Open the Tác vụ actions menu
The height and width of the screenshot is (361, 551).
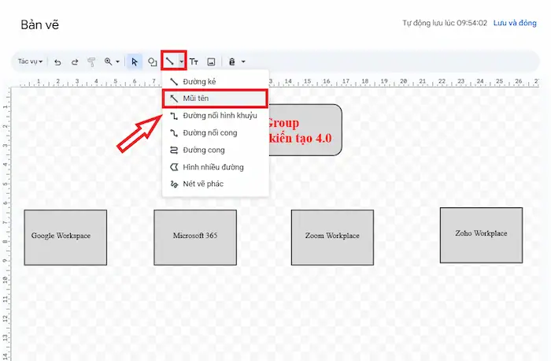coord(30,61)
